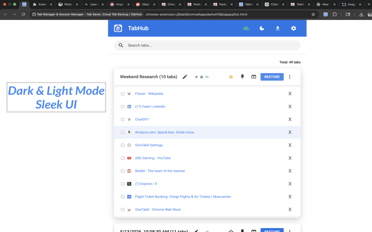The width and height of the screenshot is (372, 232).
Task: Open a new browser tab with plus
Action: coord(369,4)
